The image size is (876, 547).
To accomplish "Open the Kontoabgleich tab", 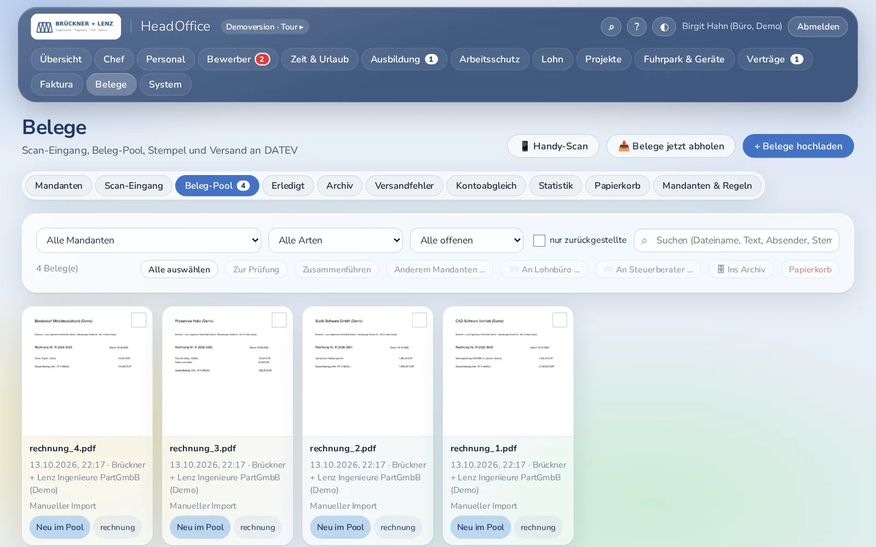I will 486,186.
